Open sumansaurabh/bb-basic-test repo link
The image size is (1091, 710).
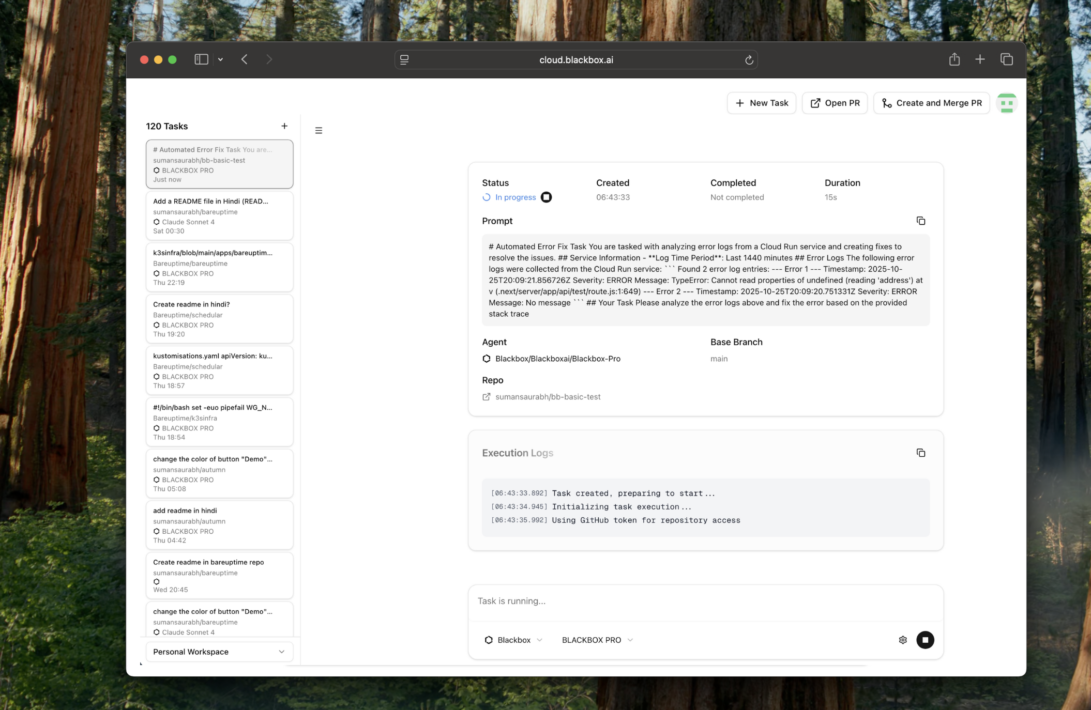[x=547, y=397]
